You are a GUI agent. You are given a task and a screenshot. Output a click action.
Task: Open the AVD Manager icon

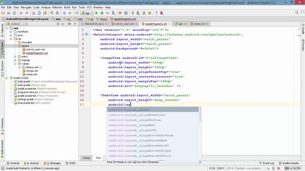(x=138, y=13)
